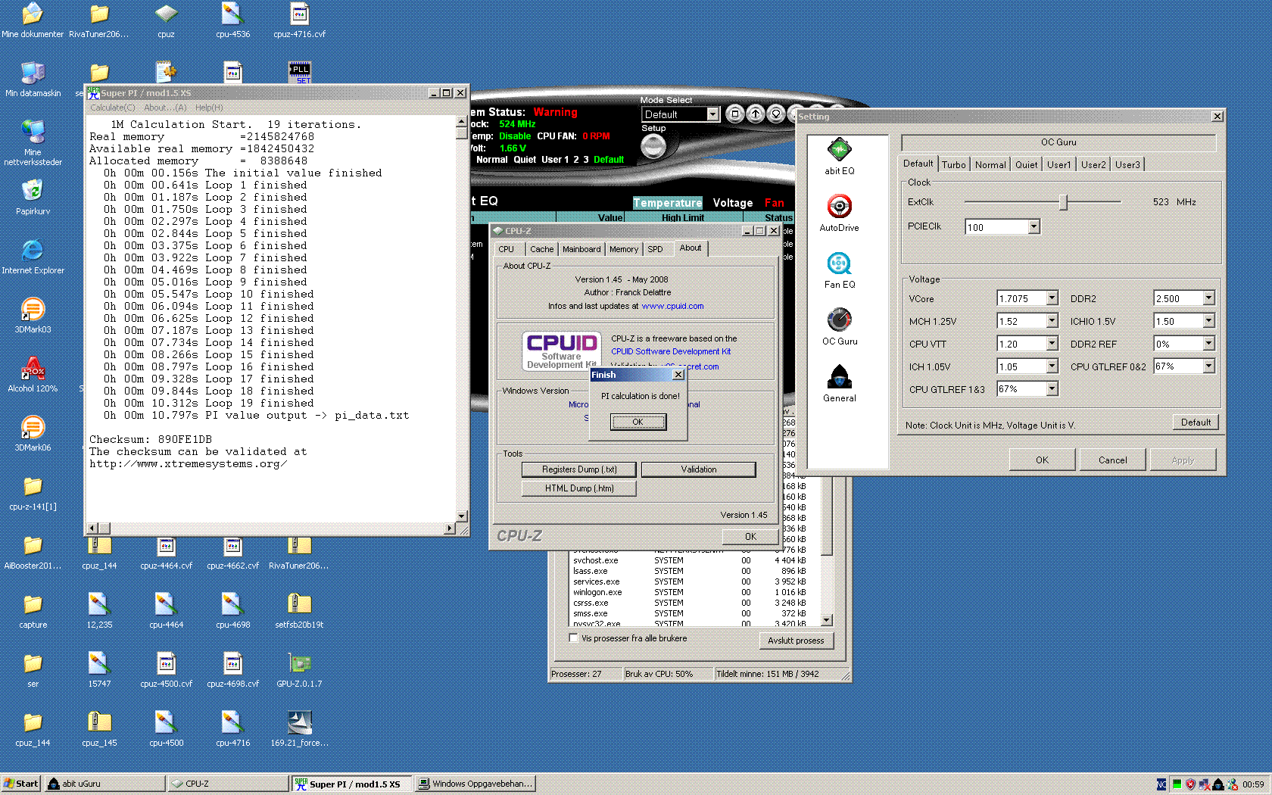This screenshot has height=795, width=1272.
Task: Open Mode Select dropdown
Action: [x=712, y=114]
